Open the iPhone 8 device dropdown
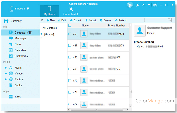 coord(28,9)
